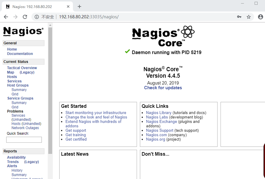The width and height of the screenshot is (265, 179).
Task: Open Grid under Host Groups
Action: click(x=15, y=94)
